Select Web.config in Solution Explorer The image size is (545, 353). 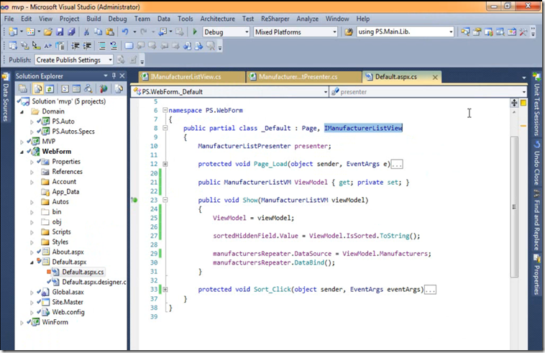pos(68,312)
